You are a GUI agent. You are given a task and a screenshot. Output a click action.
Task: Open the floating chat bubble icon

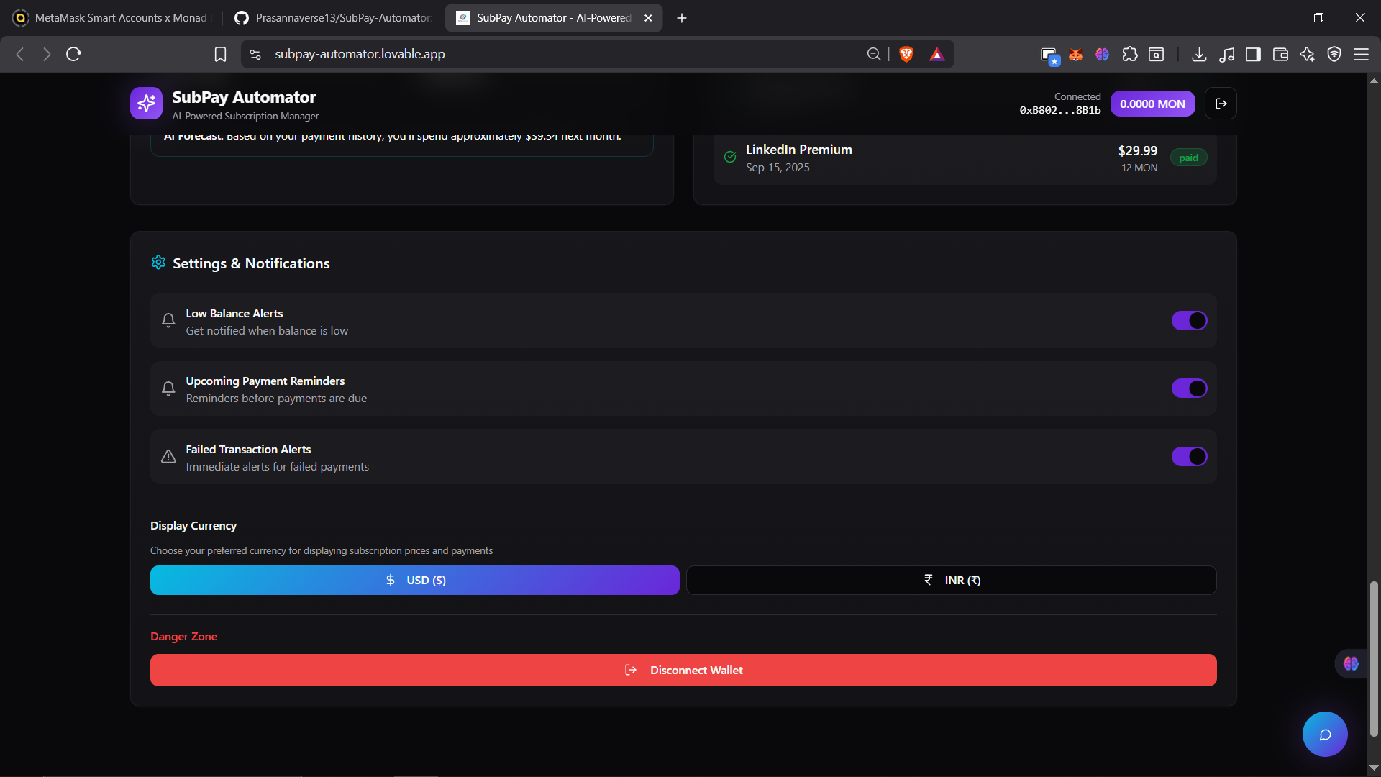tap(1324, 735)
